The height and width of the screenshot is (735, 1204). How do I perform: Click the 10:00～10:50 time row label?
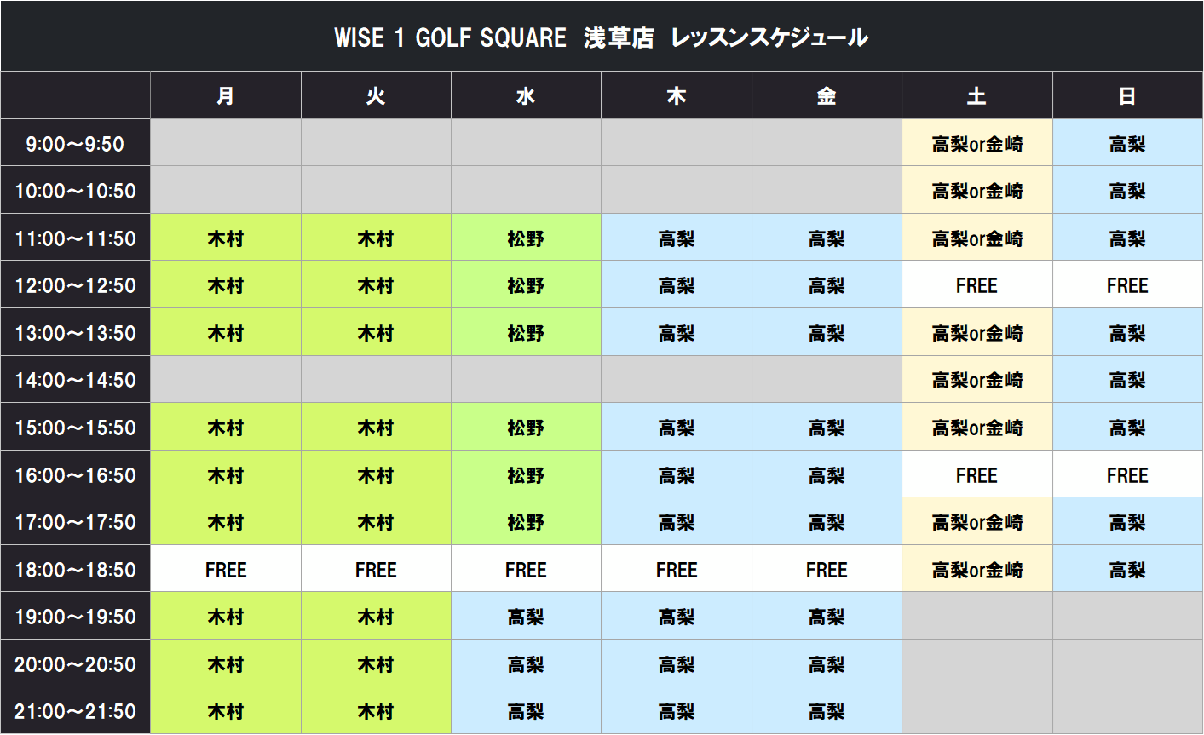(75, 190)
